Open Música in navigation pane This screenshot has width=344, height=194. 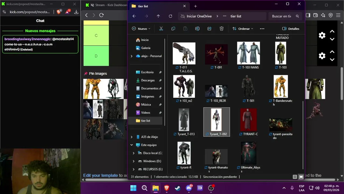click(146, 105)
